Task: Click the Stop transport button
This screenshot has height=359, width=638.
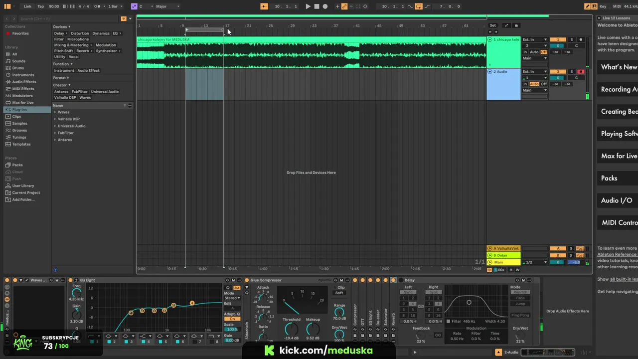Action: click(317, 6)
